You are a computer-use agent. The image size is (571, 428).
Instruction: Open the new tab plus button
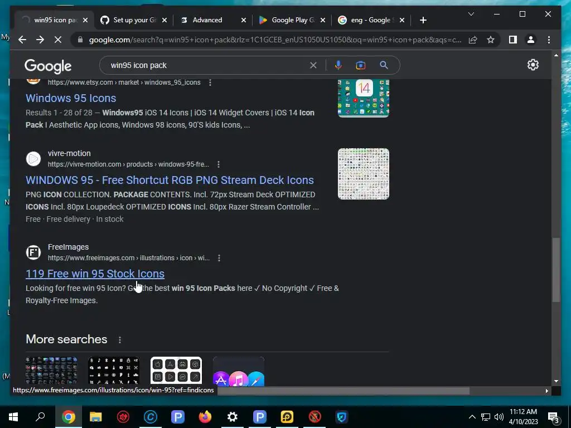point(423,20)
